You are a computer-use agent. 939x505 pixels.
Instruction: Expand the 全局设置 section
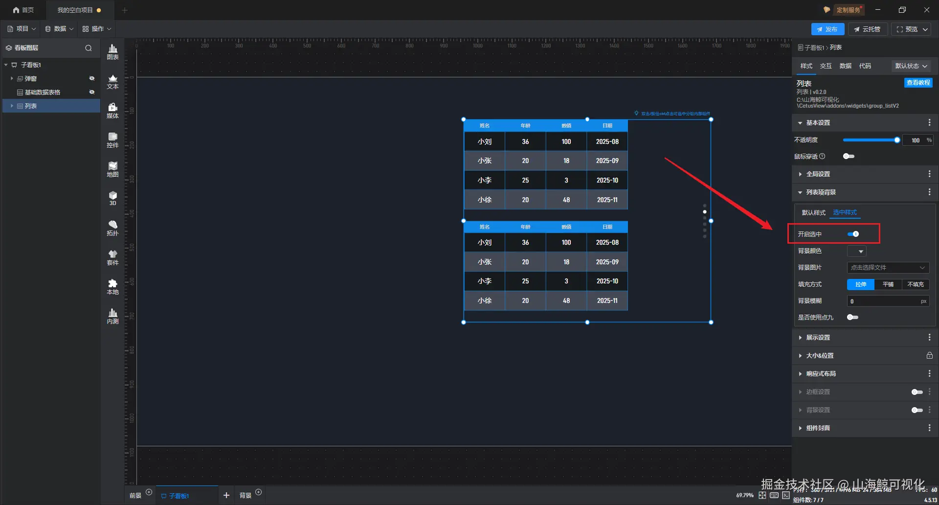pyautogui.click(x=800, y=174)
